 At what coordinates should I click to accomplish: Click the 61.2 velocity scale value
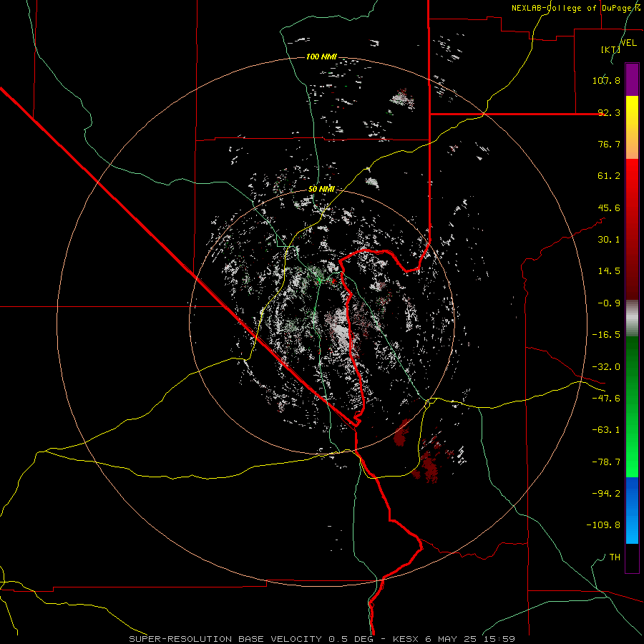coord(609,176)
